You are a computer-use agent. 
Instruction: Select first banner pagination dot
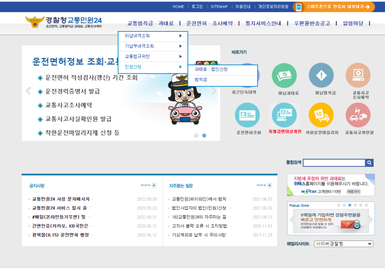click(196, 135)
